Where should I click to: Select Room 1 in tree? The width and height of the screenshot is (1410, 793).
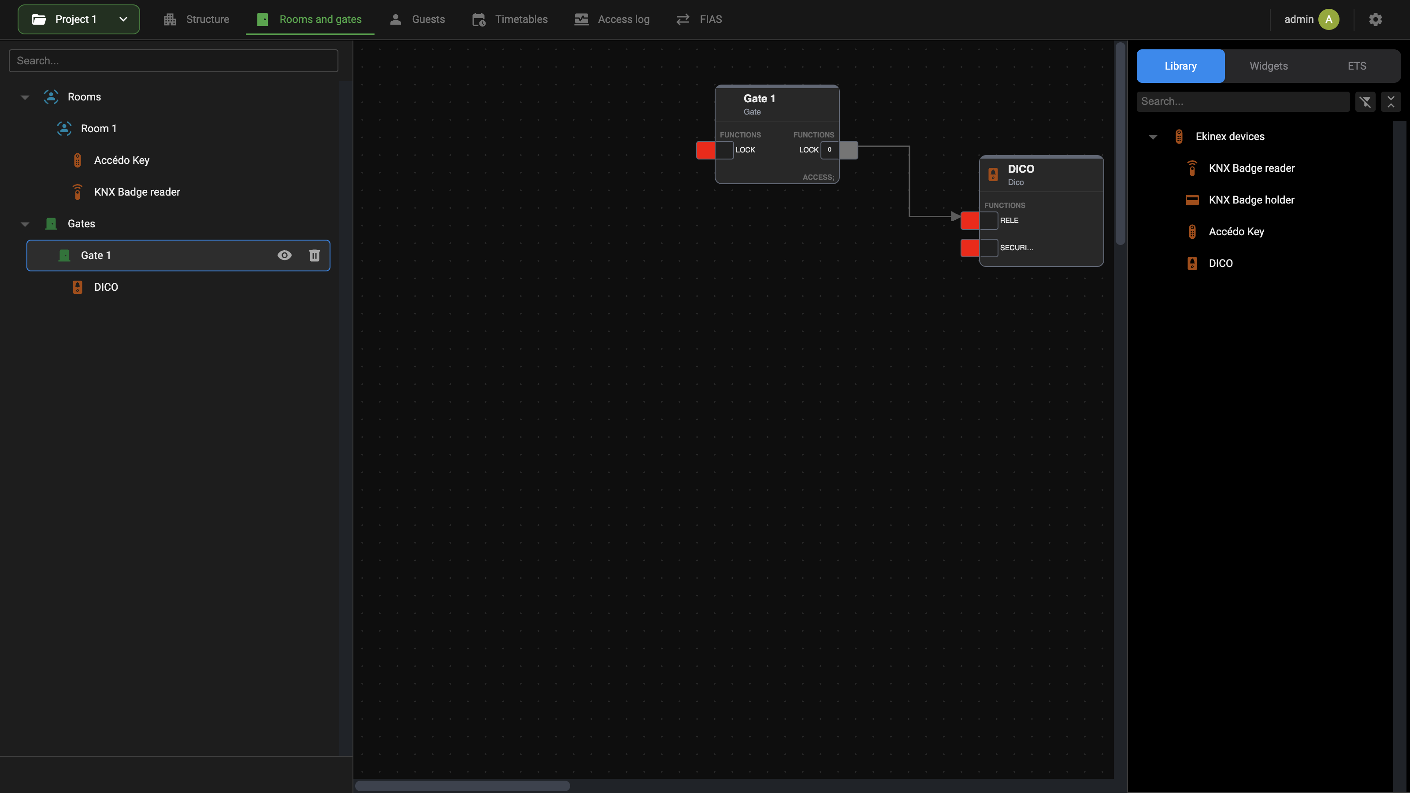coord(99,129)
